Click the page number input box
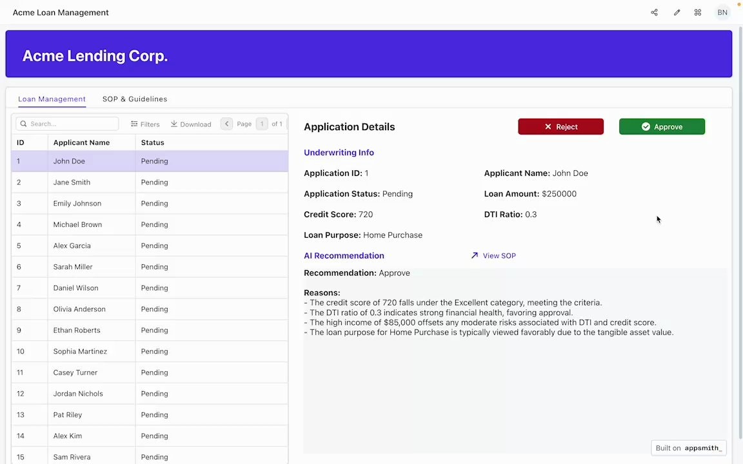Image resolution: width=743 pixels, height=464 pixels. (262, 123)
